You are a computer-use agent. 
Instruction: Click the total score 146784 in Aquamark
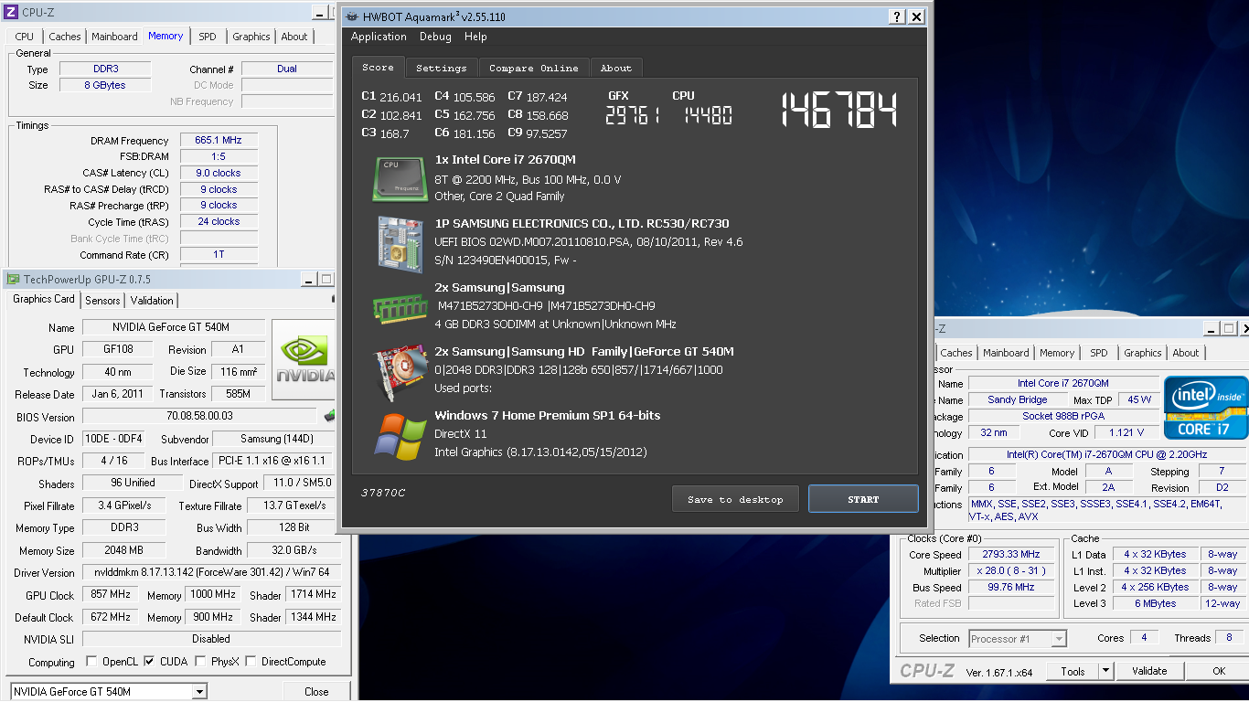point(838,110)
